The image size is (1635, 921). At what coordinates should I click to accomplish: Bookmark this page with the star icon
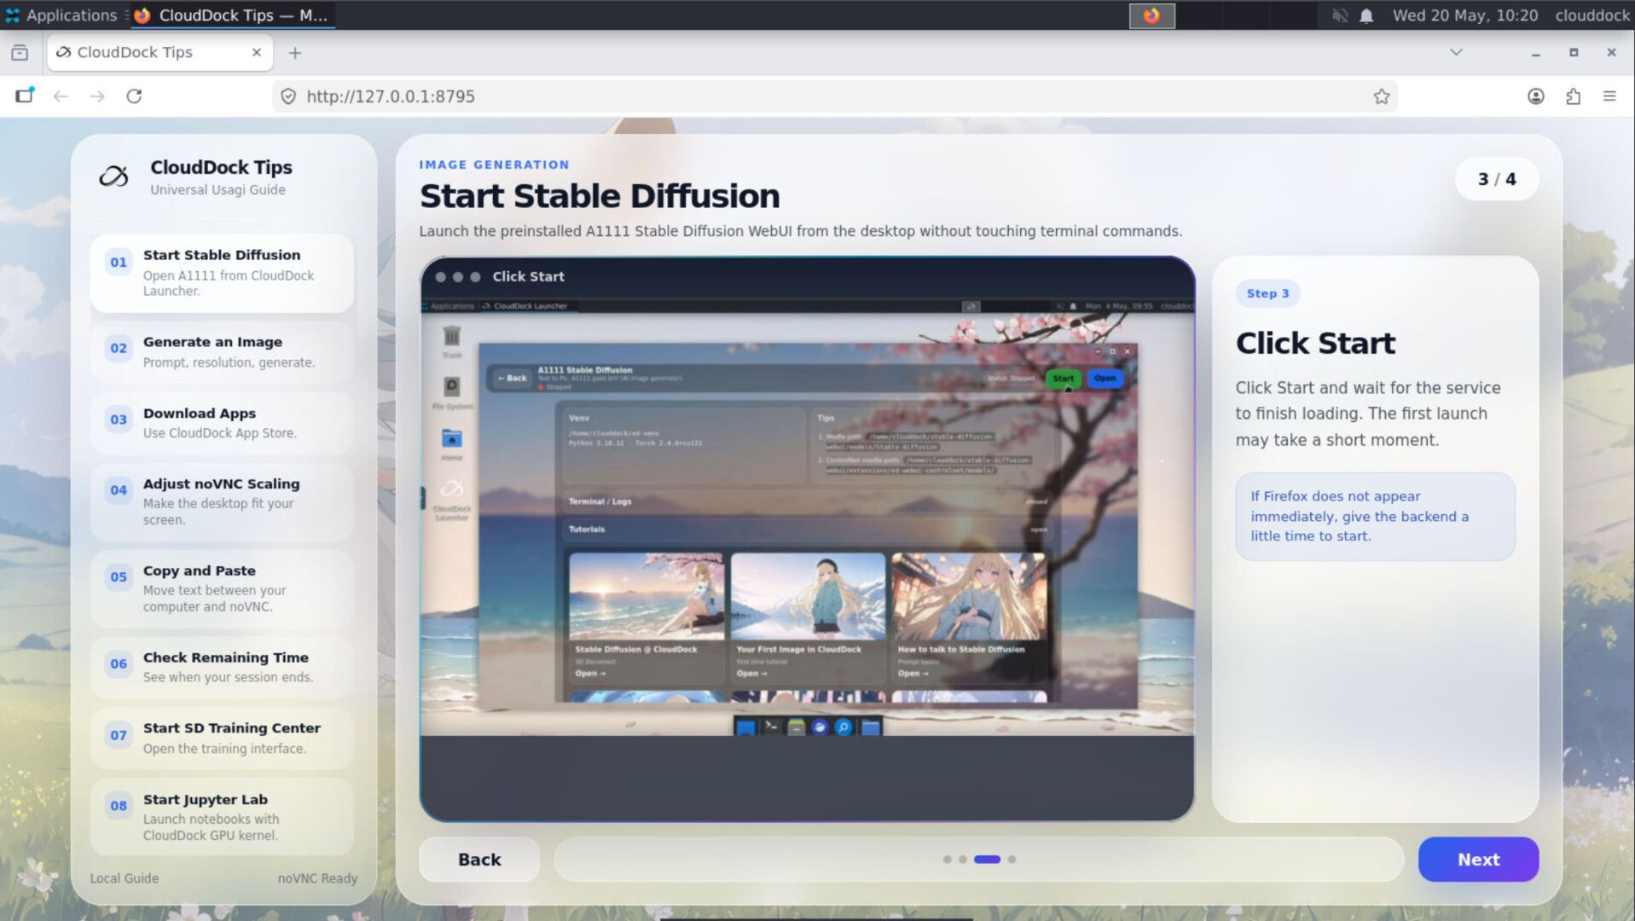(1382, 96)
